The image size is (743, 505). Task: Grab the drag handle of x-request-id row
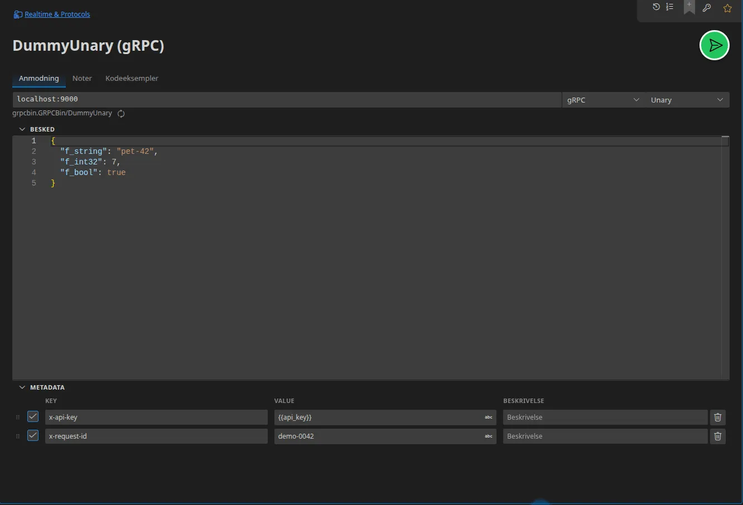tap(18, 436)
